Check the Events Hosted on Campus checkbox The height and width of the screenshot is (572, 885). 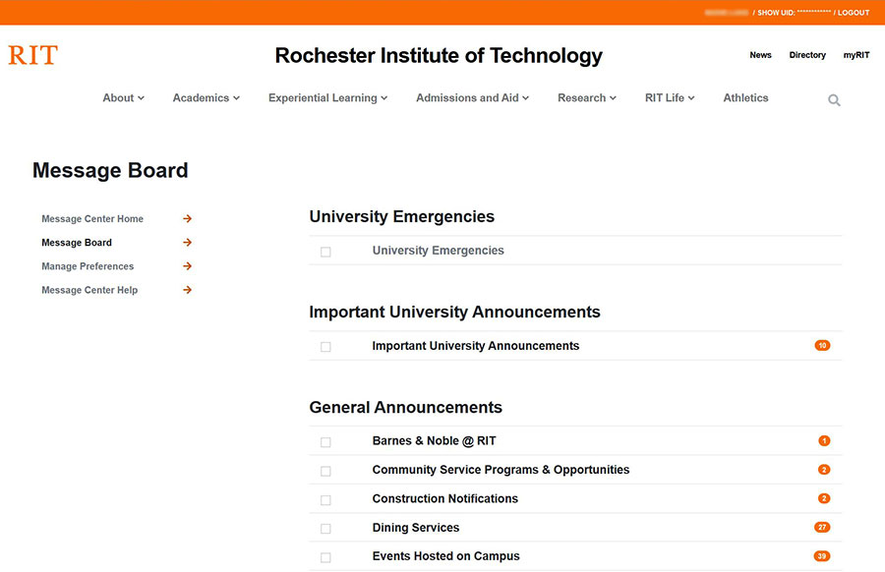[325, 557]
